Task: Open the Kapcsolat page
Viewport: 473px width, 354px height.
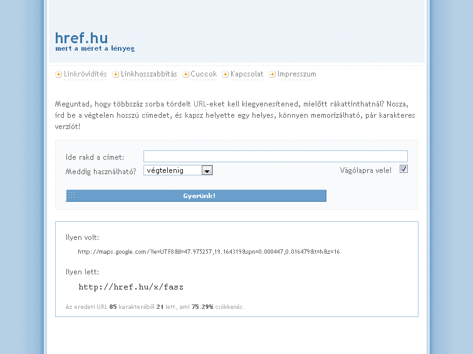Action: [x=247, y=74]
